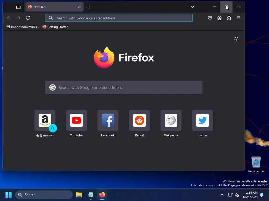Open the Facebook shortcut tile
The width and height of the screenshot is (269, 201).
pos(108,120)
